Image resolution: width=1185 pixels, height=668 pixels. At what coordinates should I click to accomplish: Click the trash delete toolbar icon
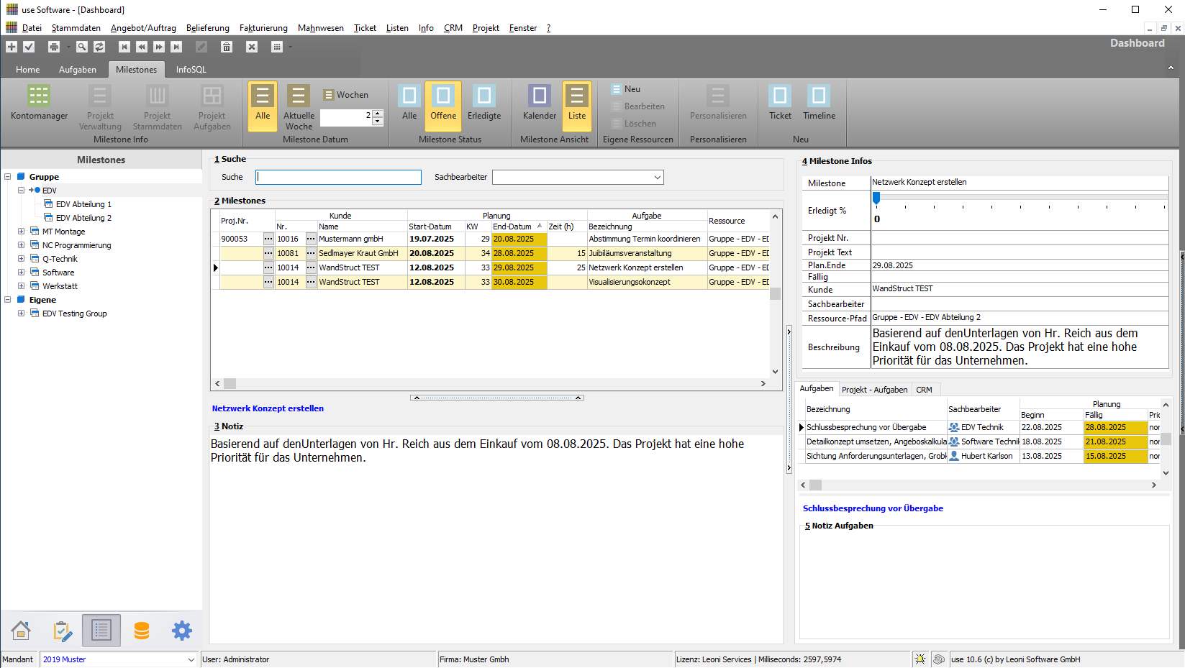click(227, 47)
